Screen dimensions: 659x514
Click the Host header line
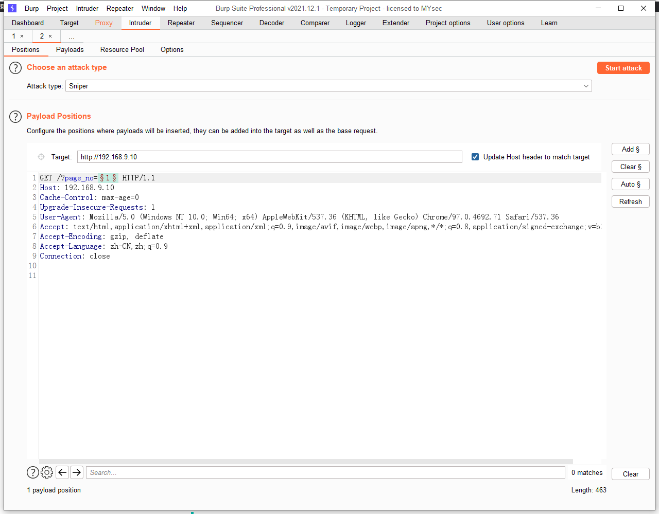coord(77,188)
